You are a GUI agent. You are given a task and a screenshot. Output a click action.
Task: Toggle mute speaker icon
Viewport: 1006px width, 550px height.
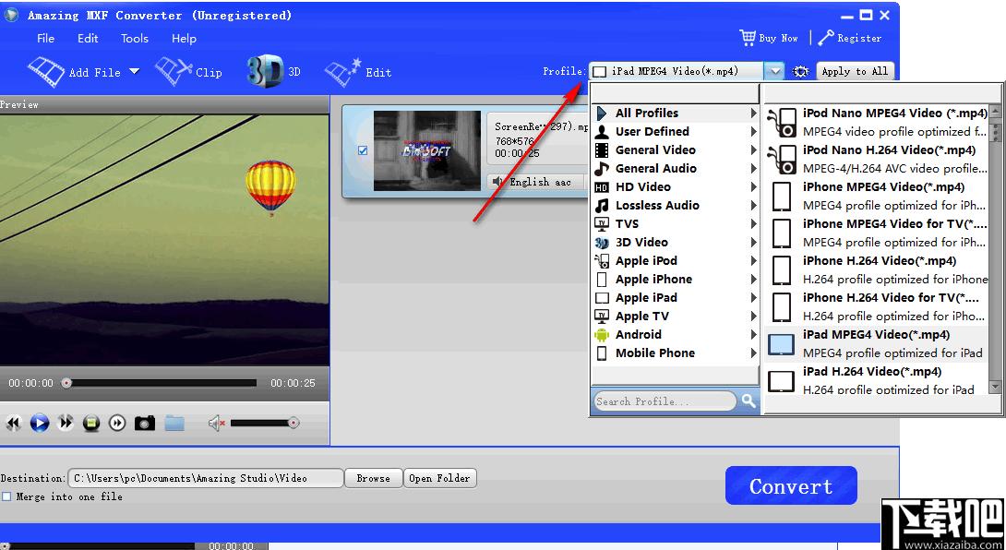coord(216,423)
